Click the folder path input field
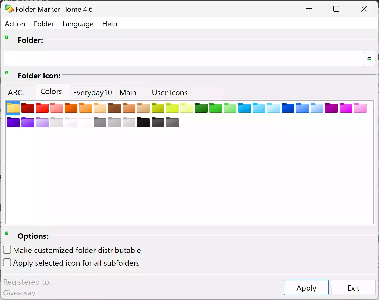379x300 pixels. point(183,58)
